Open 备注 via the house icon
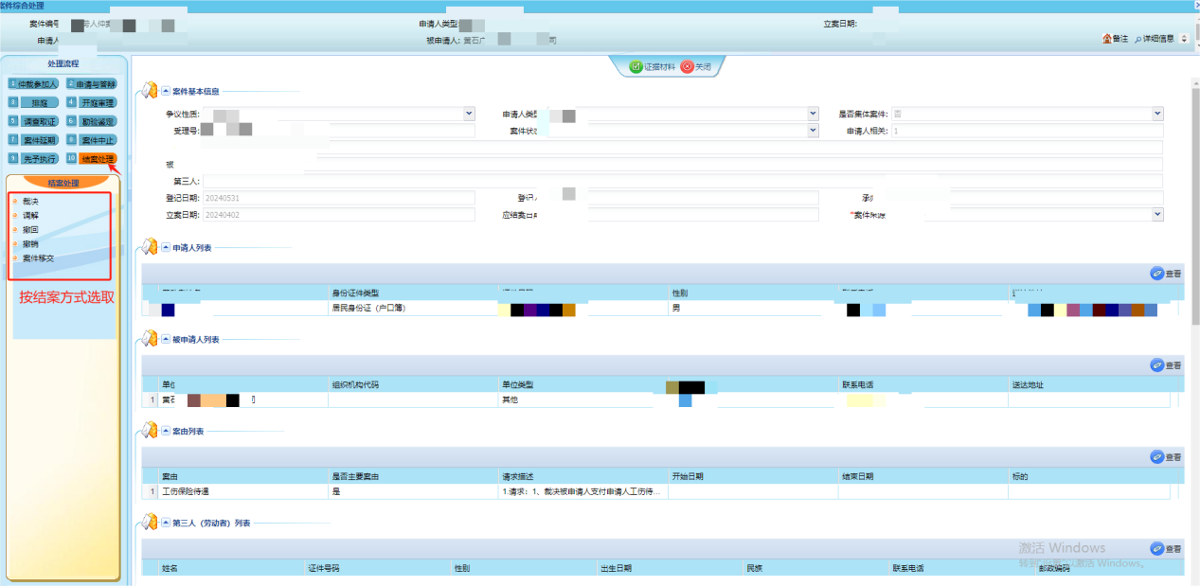The height and width of the screenshot is (586, 1200). (x=1106, y=39)
